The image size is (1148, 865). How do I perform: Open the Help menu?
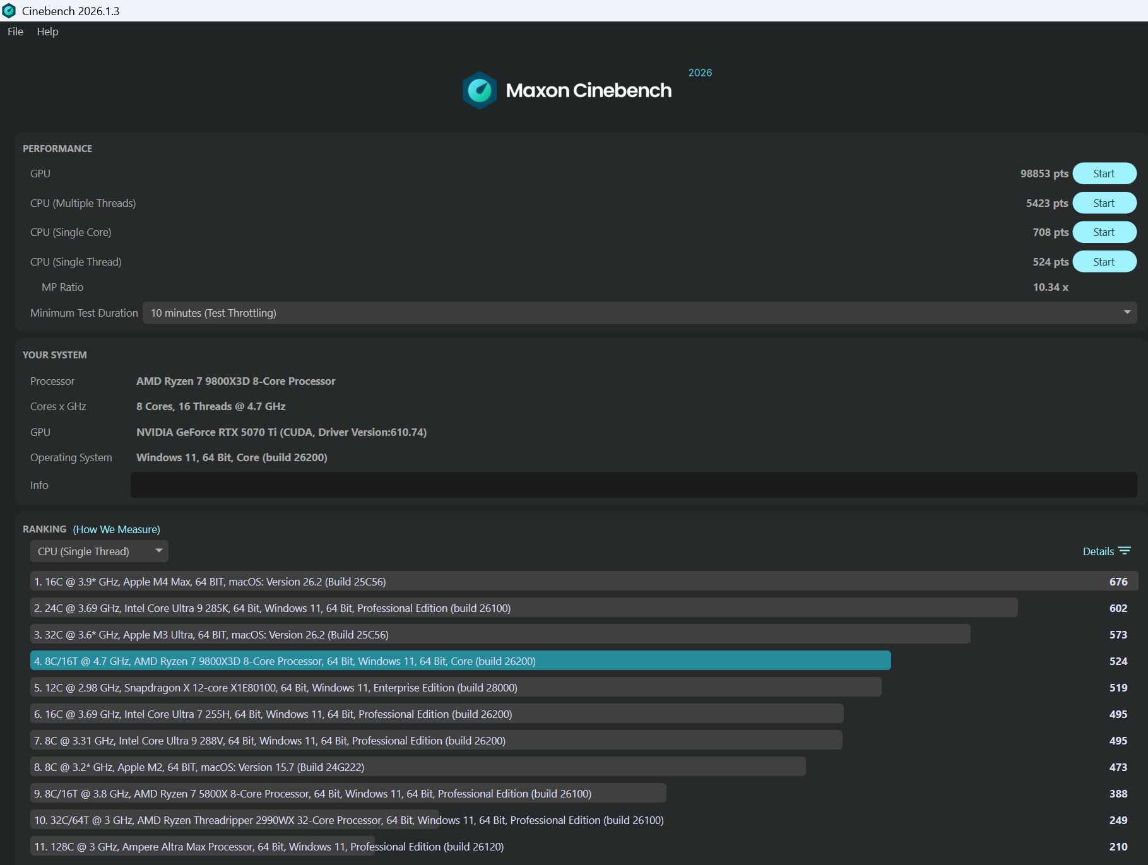click(x=47, y=32)
